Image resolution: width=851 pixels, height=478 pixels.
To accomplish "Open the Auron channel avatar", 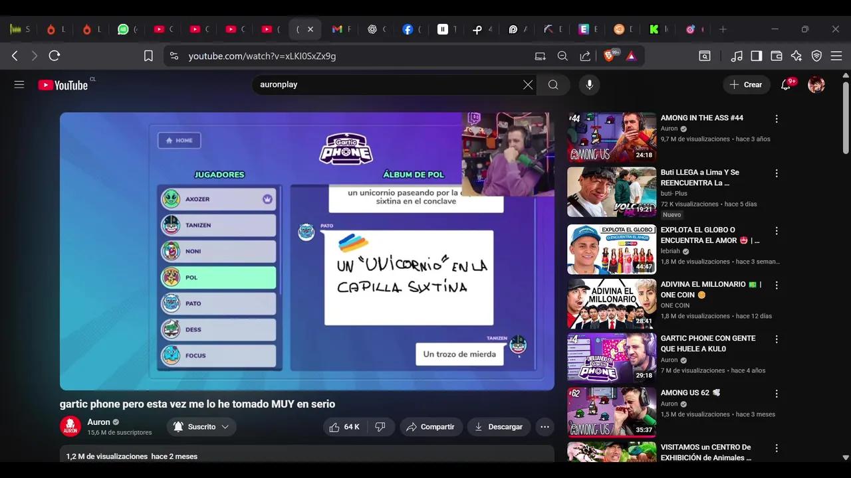I will pyautogui.click(x=70, y=427).
